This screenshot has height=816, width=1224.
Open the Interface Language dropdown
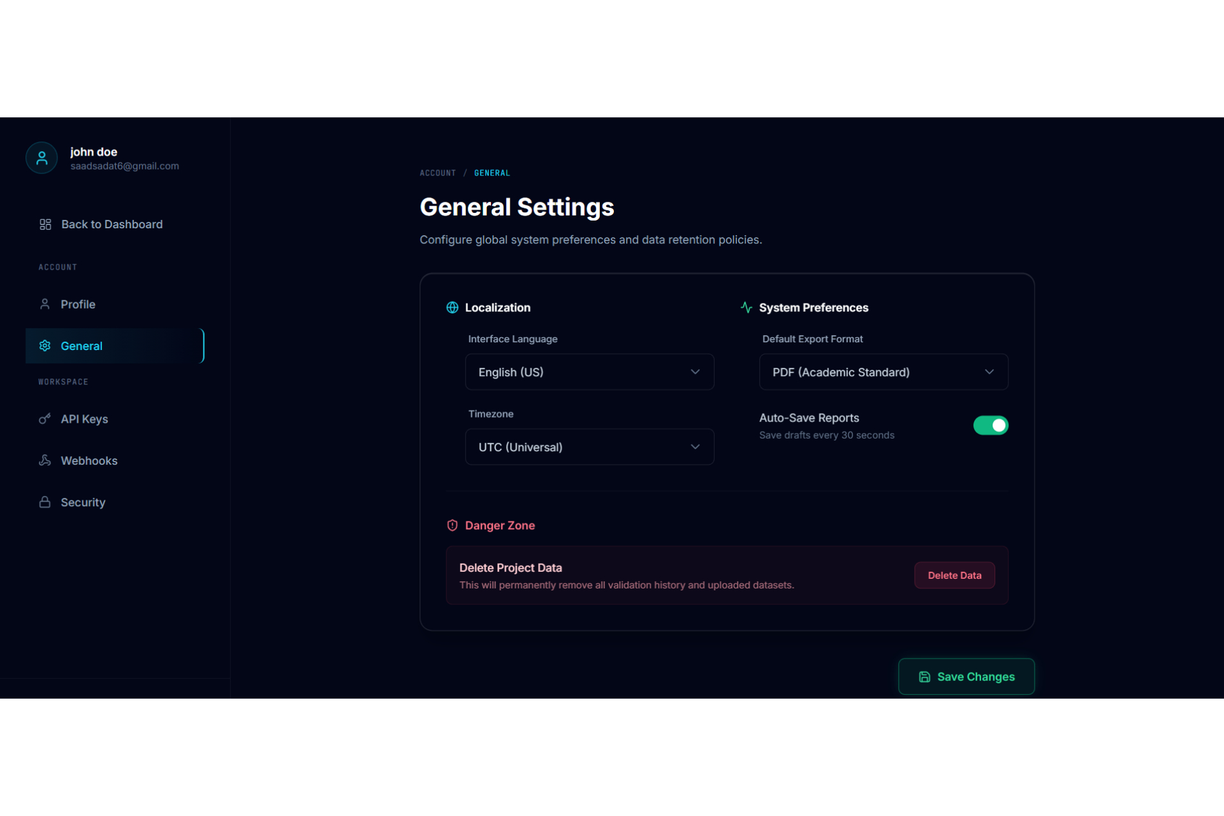pos(589,372)
